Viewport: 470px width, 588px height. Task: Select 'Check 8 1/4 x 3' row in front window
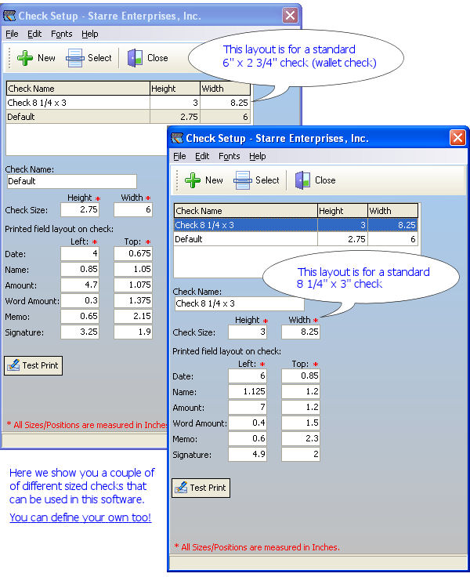pyautogui.click(x=296, y=225)
